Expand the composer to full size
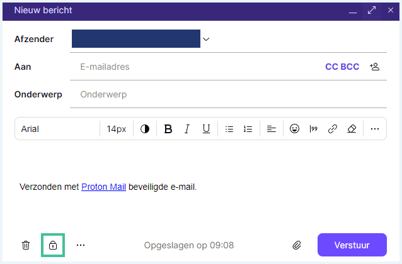This screenshot has height=264, width=402. (x=372, y=10)
